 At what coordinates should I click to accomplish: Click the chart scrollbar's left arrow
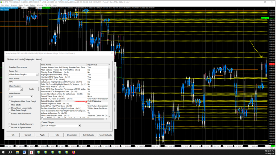(x=1, y=148)
